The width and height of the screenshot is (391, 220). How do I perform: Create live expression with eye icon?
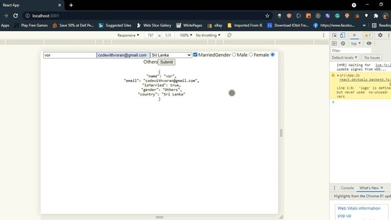tap(369, 43)
